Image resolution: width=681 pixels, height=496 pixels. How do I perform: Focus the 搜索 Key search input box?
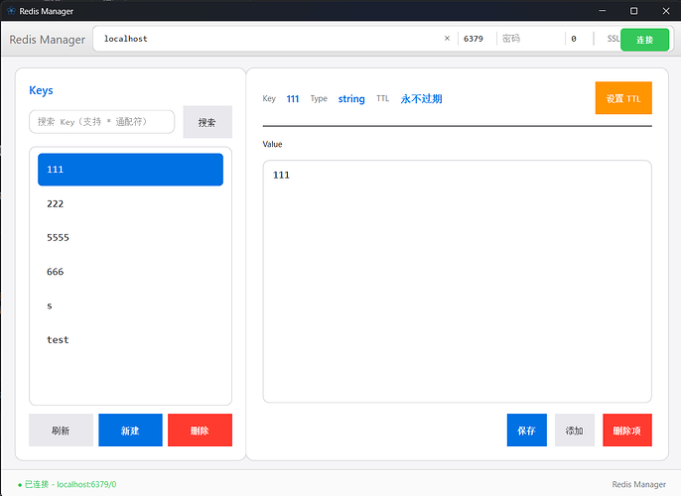(x=101, y=122)
